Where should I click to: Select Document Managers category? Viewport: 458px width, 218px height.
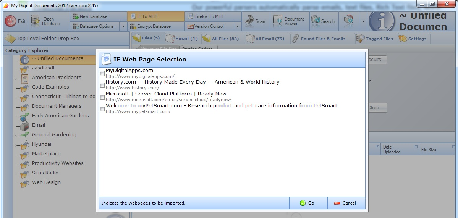pyautogui.click(x=57, y=106)
